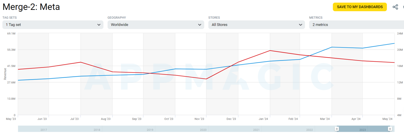404x135 pixels.
Task: Select 2021 on the timeline navigator
Action: [x=256, y=130]
